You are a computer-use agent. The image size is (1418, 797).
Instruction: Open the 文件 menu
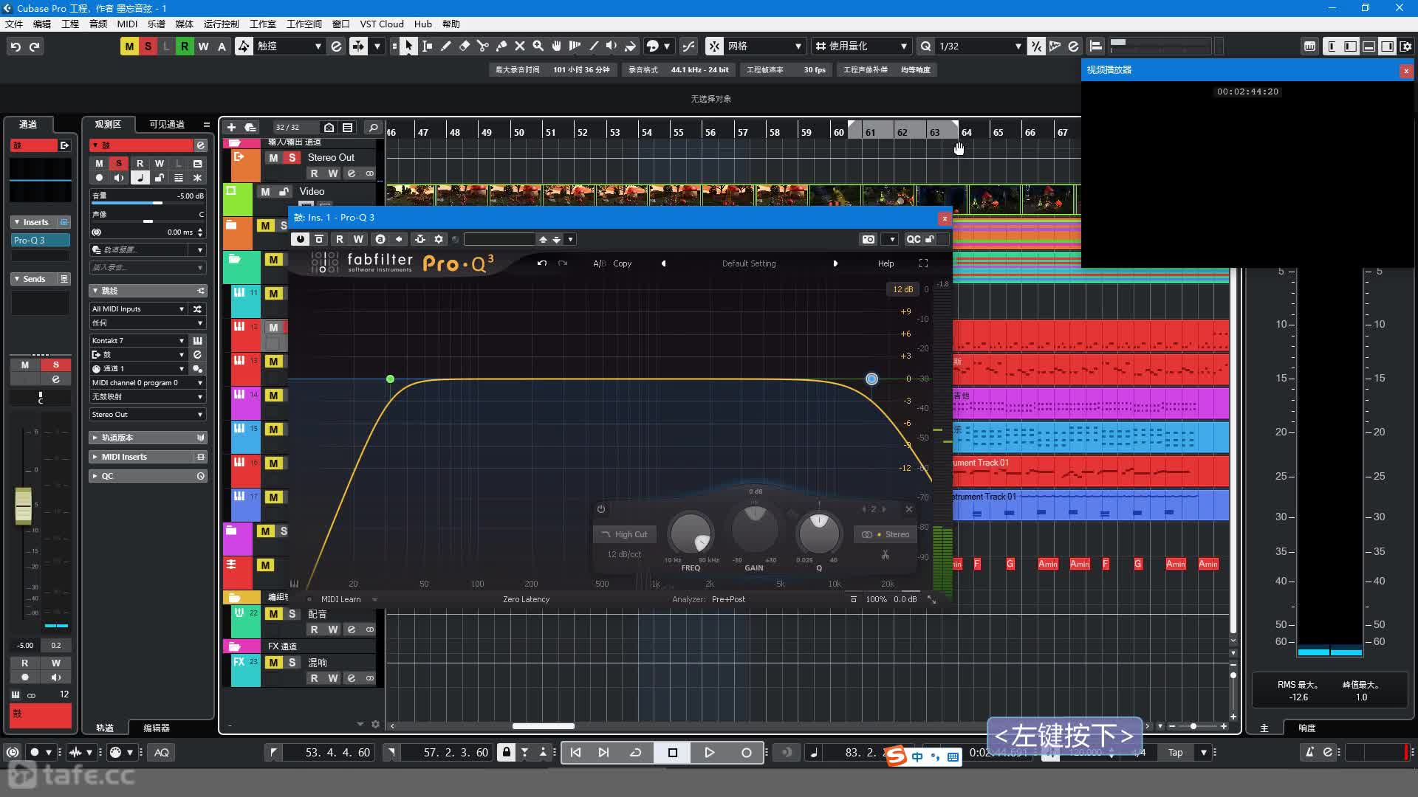14,24
